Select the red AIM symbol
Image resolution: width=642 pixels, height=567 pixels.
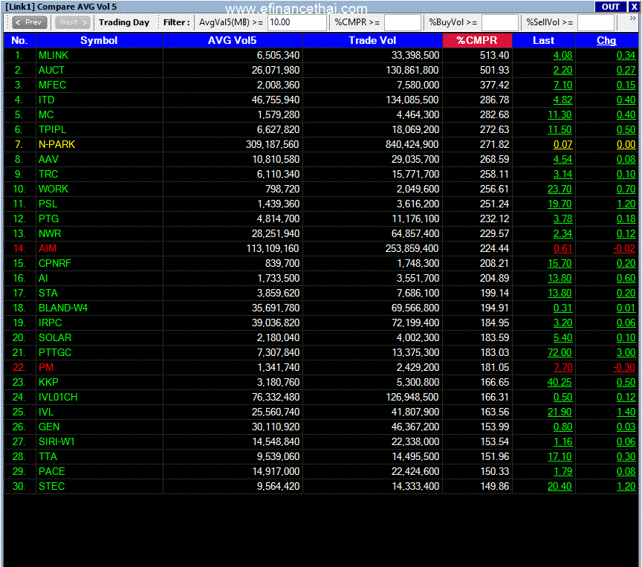point(48,248)
